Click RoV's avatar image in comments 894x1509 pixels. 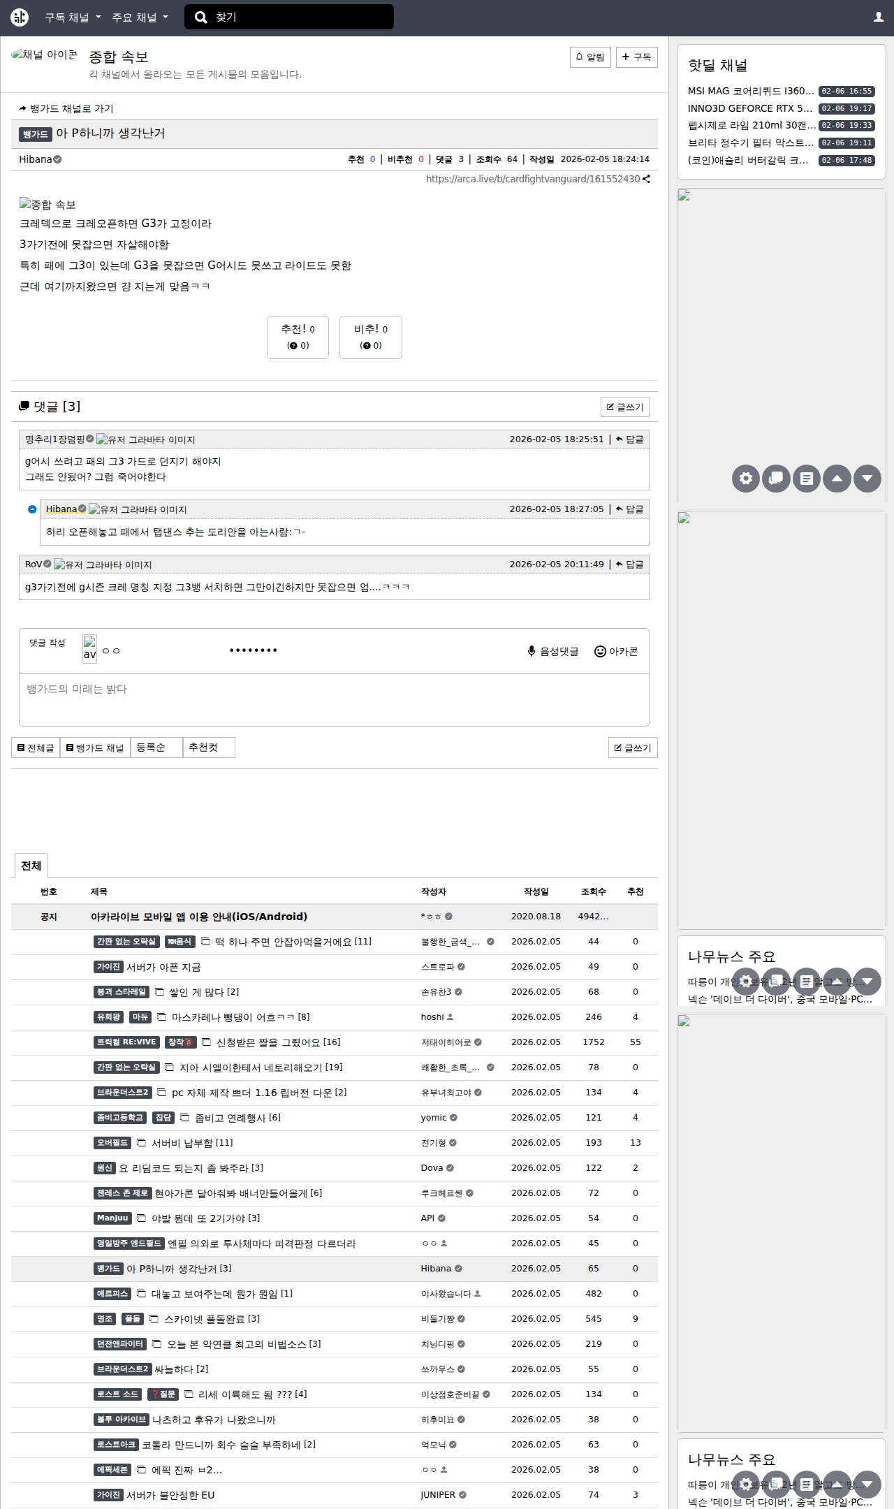point(103,564)
